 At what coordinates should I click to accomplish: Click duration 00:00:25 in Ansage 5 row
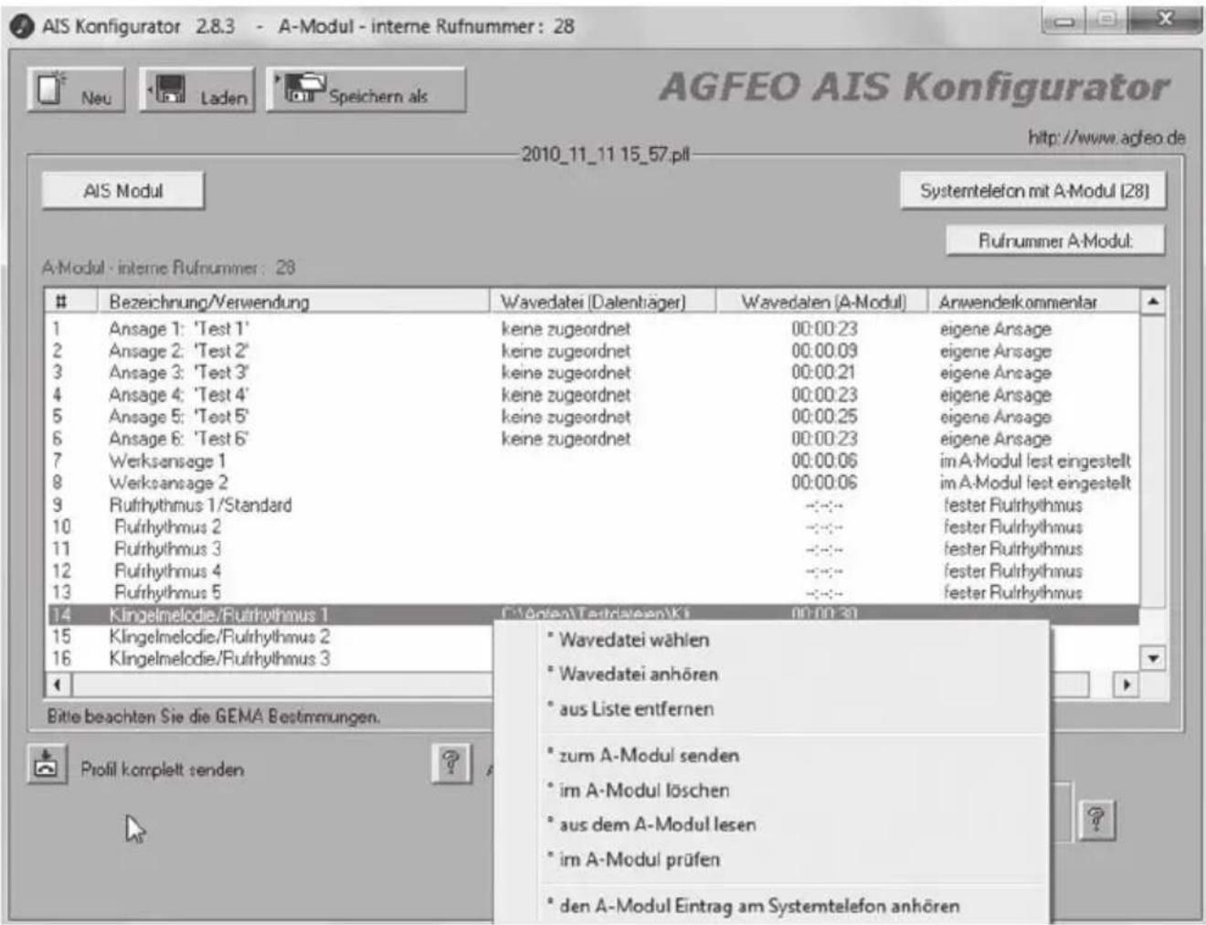[x=824, y=417]
